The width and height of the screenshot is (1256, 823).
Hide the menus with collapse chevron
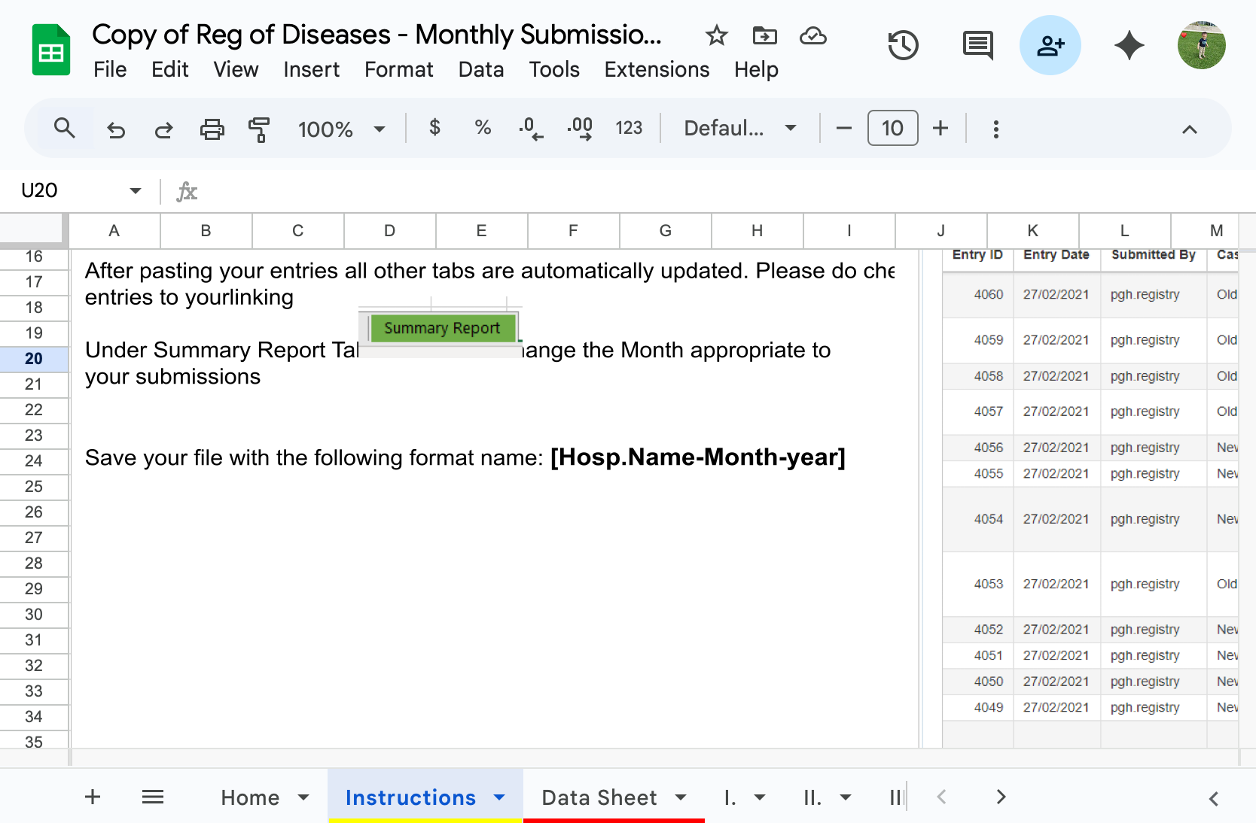1189,129
